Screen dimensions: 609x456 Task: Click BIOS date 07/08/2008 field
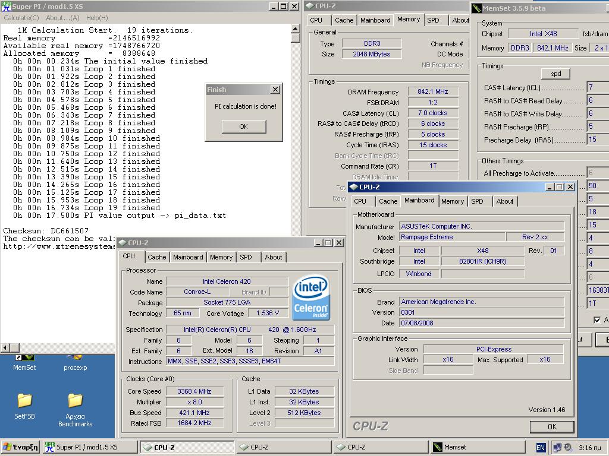click(x=482, y=323)
